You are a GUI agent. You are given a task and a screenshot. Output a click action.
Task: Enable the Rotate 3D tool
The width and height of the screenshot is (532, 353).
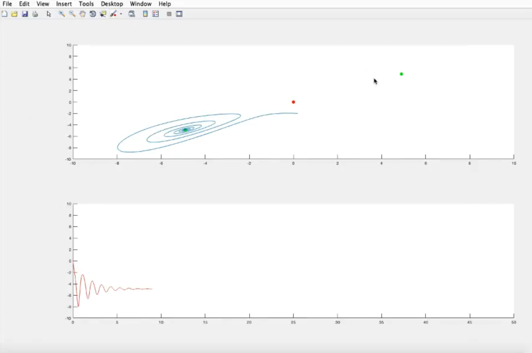(93, 14)
